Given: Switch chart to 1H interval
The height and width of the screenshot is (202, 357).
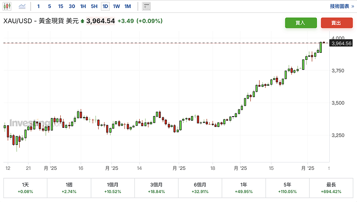Looking at the screenshot, I should click(x=83, y=6).
